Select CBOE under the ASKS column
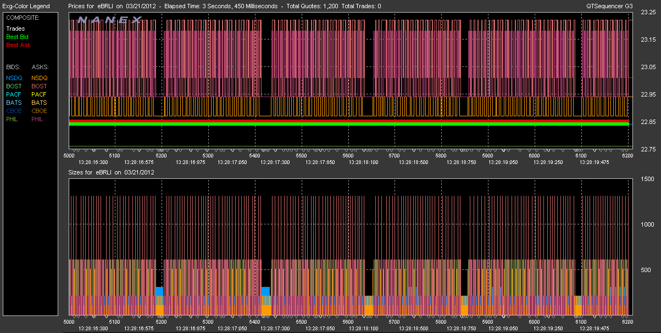This screenshot has width=661, height=333. 40,111
